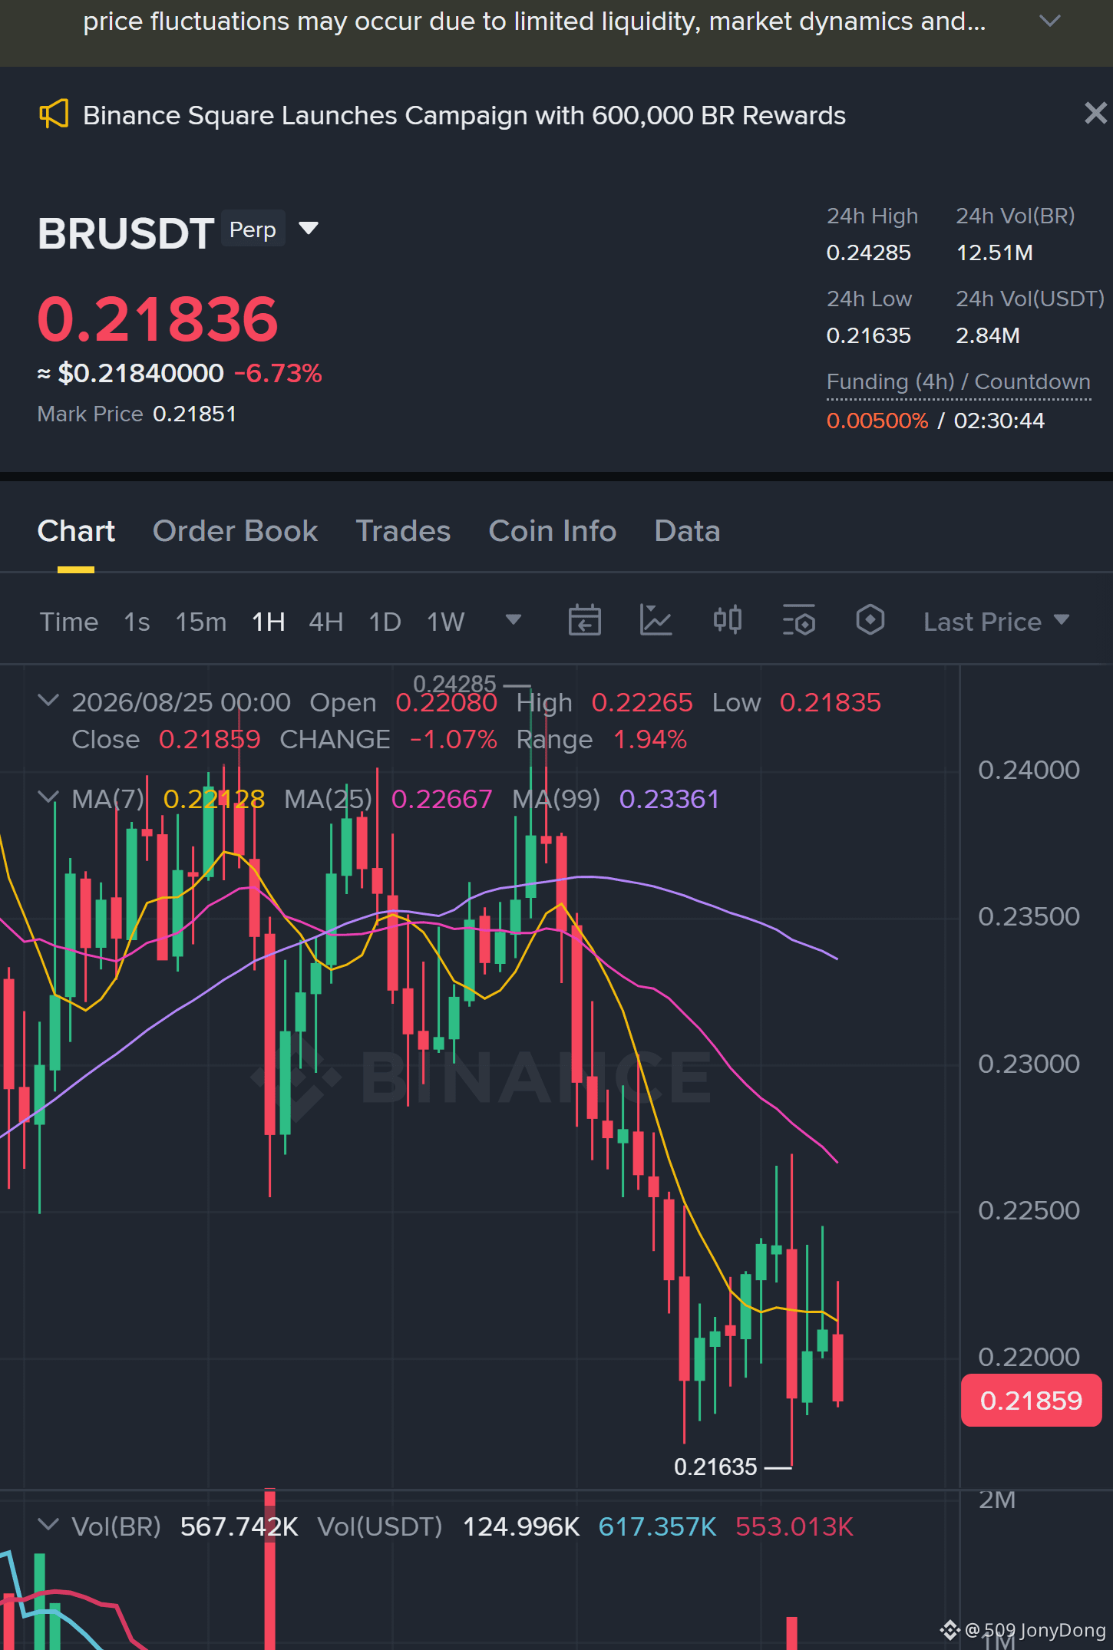Open the calendar go-to-date icon
This screenshot has width=1113, height=1650.
coord(584,620)
